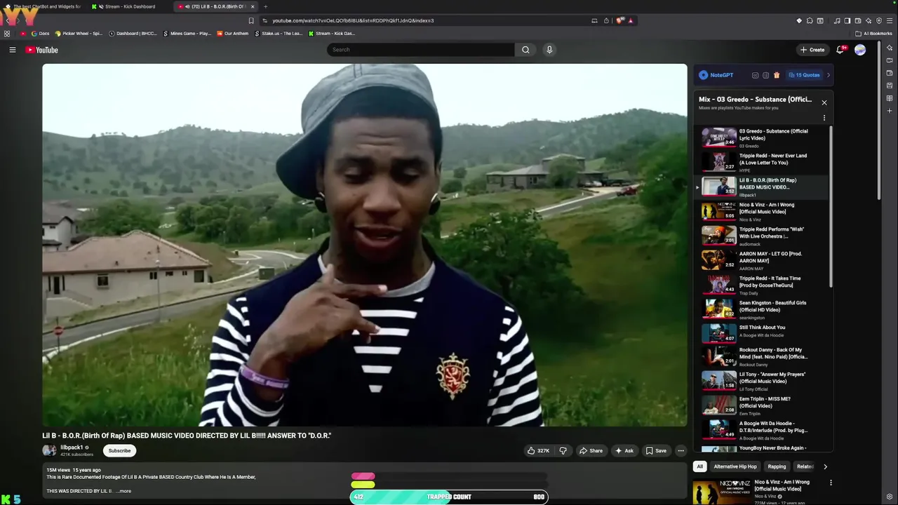The width and height of the screenshot is (898, 505).
Task: Open Mix playlist three-dot options menu
Action: pyautogui.click(x=824, y=118)
